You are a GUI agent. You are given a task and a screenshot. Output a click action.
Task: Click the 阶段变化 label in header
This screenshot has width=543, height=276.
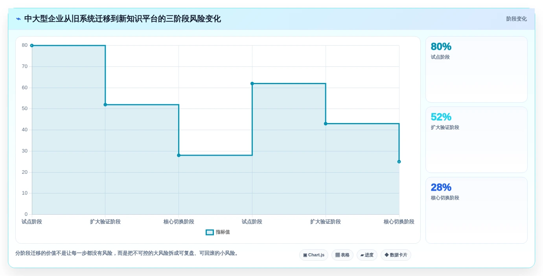coord(516,19)
